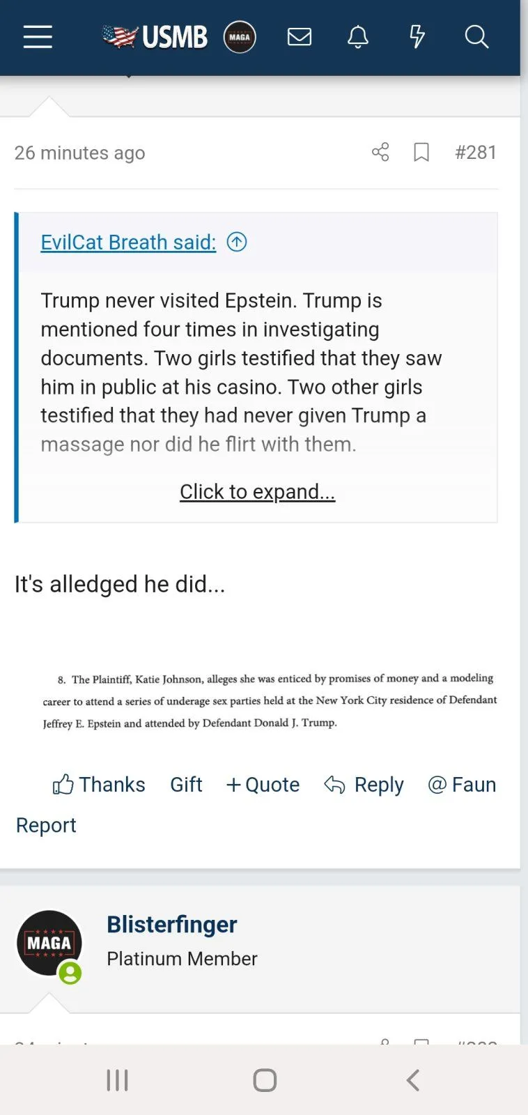The width and height of the screenshot is (528, 1115).
Task: Open the hamburger navigation menu
Action: 38,37
